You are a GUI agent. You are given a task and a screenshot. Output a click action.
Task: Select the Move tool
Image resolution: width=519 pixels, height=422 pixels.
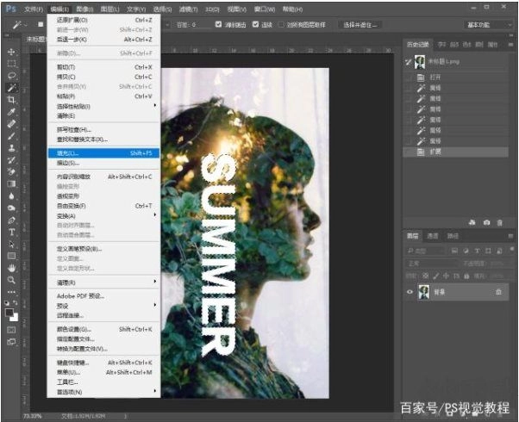(12, 52)
